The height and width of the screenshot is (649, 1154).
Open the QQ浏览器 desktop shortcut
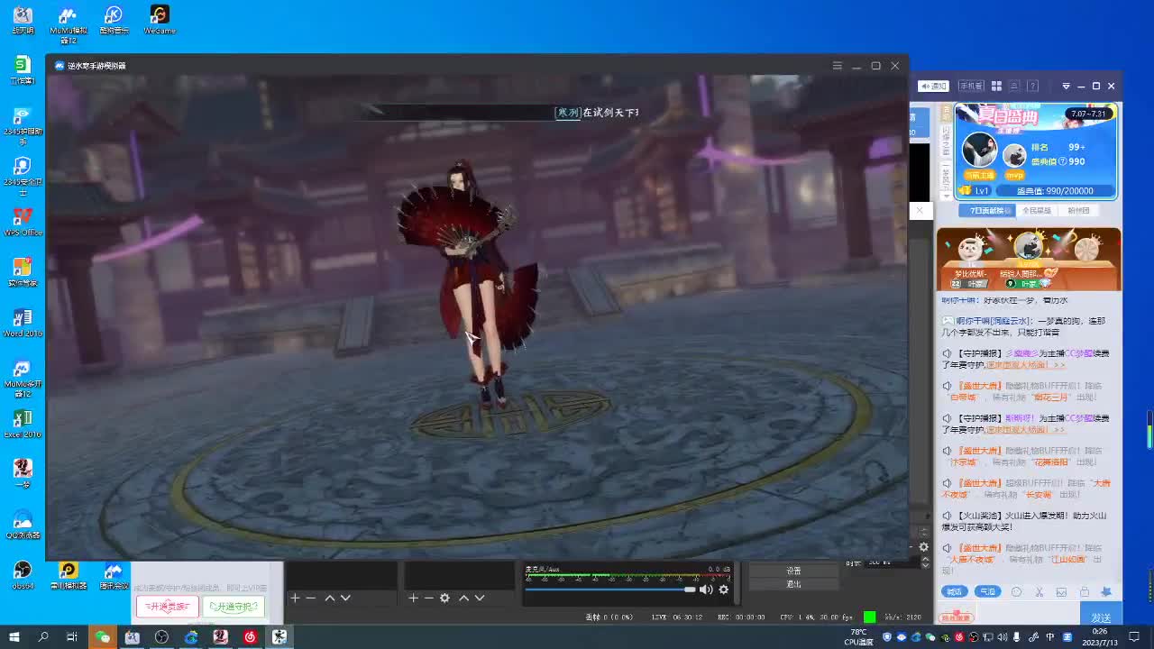click(x=23, y=525)
